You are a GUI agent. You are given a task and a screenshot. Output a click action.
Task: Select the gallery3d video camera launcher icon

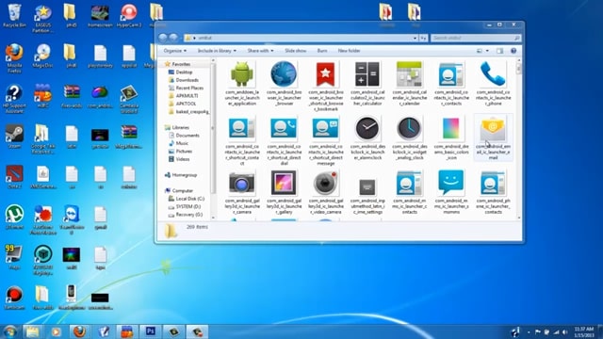pos(325,183)
